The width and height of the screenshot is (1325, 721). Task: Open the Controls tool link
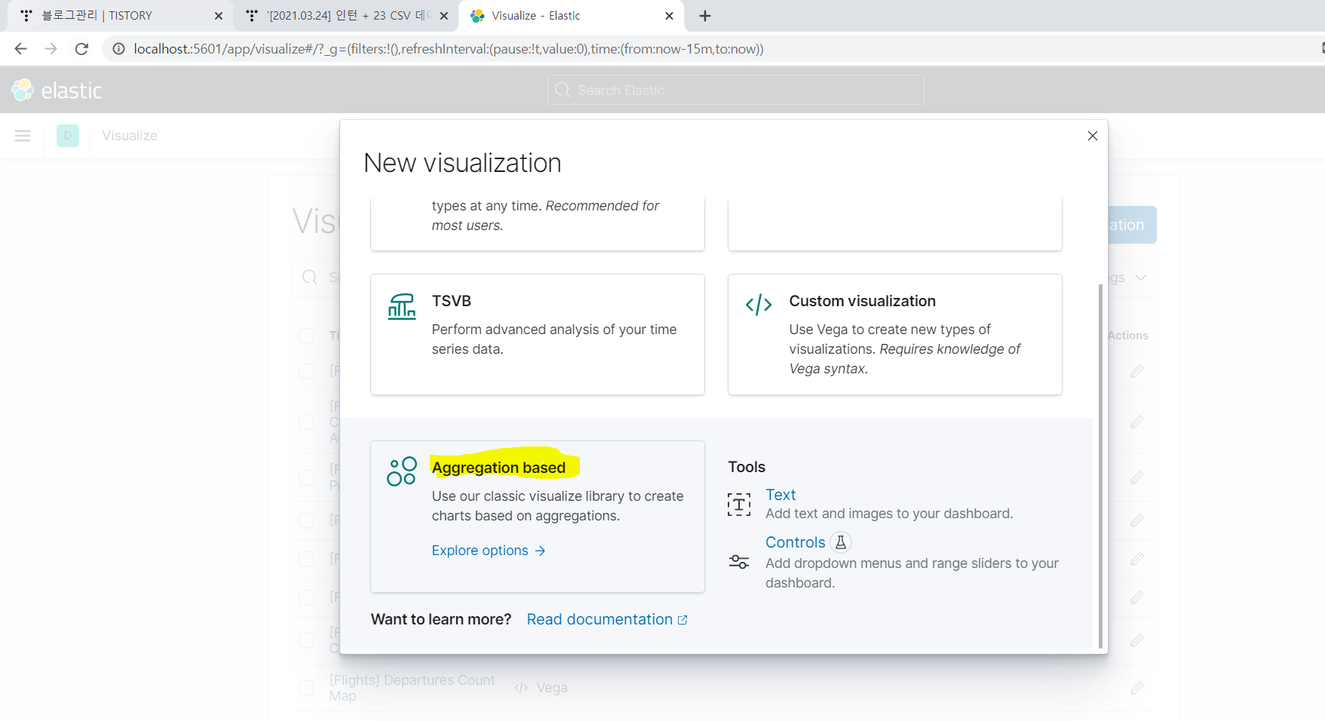pos(795,542)
